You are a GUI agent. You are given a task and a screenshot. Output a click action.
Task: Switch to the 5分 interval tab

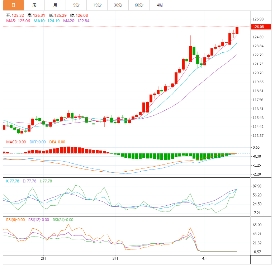tap(76, 5)
